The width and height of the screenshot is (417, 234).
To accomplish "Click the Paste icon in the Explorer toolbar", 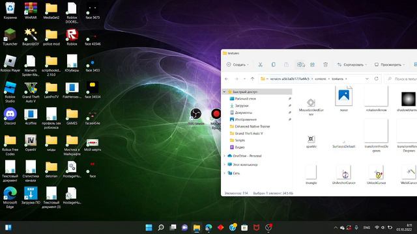I will pyautogui.click(x=286, y=65).
